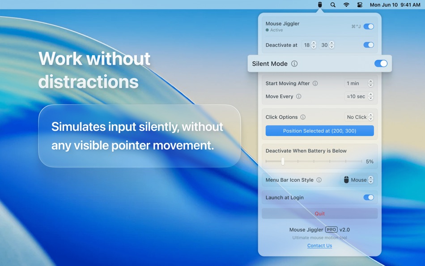Viewport: 425px width, 266px height.
Task: Click the PRO badge next to Mouse Jiggler
Action: point(331,230)
